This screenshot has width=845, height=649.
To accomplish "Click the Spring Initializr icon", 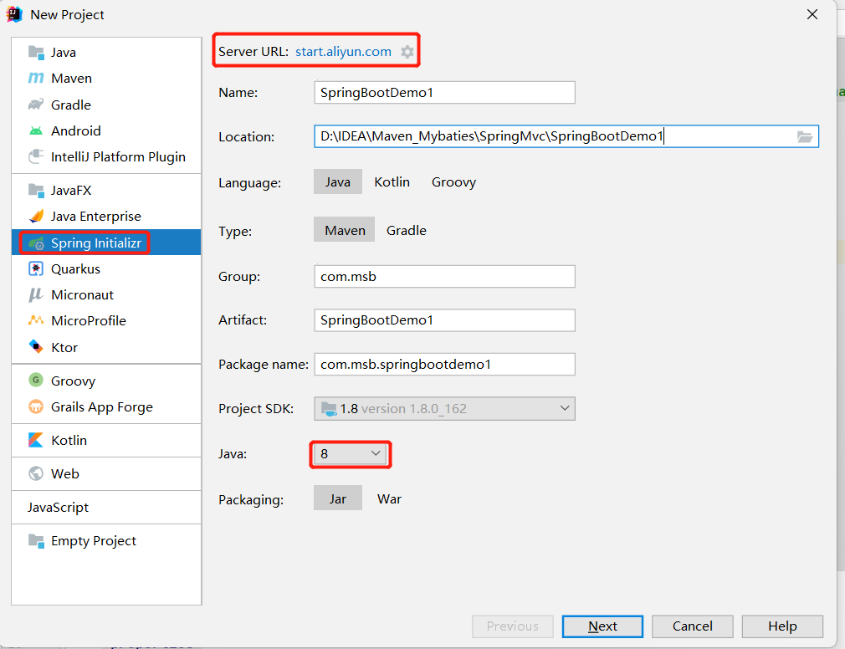I will 36,243.
